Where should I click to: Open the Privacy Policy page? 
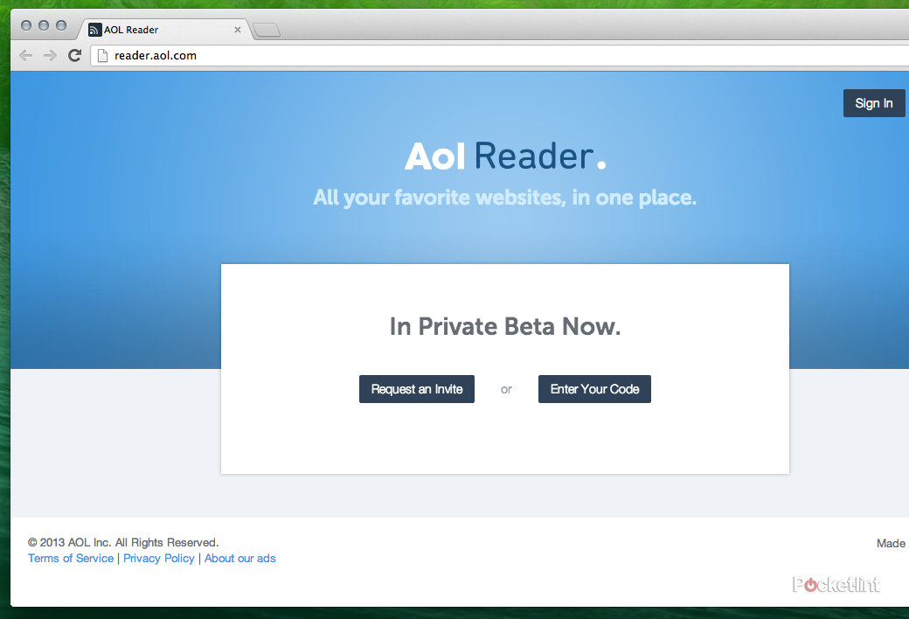(x=158, y=558)
